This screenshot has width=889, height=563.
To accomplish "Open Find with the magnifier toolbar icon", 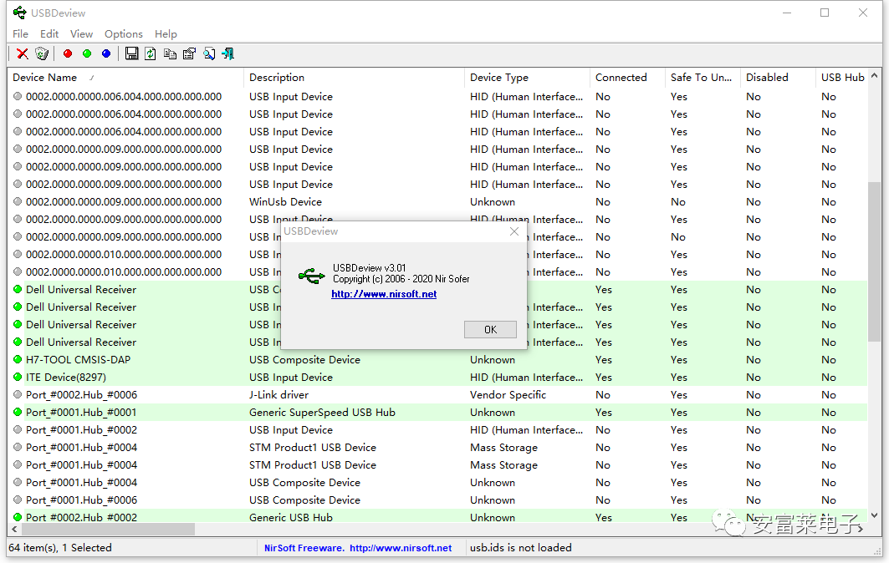I will coord(209,53).
